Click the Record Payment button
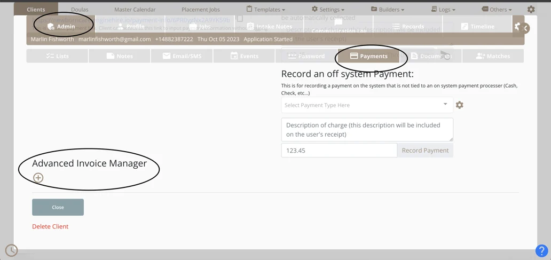Viewport: 551px width, 260px height. click(x=425, y=151)
